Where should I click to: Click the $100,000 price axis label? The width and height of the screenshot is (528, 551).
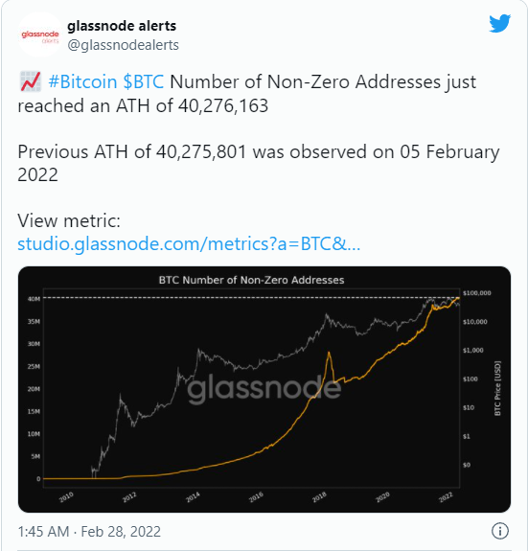[x=476, y=293]
